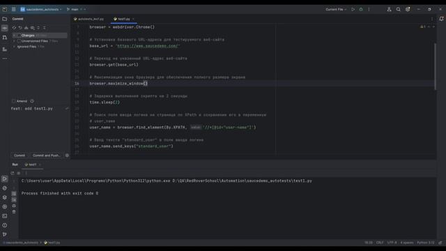Open Run tool window icon in left strip
Screen dimensions: 446x251
tap(5, 178)
